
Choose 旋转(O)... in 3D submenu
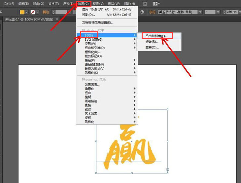tap(159, 47)
